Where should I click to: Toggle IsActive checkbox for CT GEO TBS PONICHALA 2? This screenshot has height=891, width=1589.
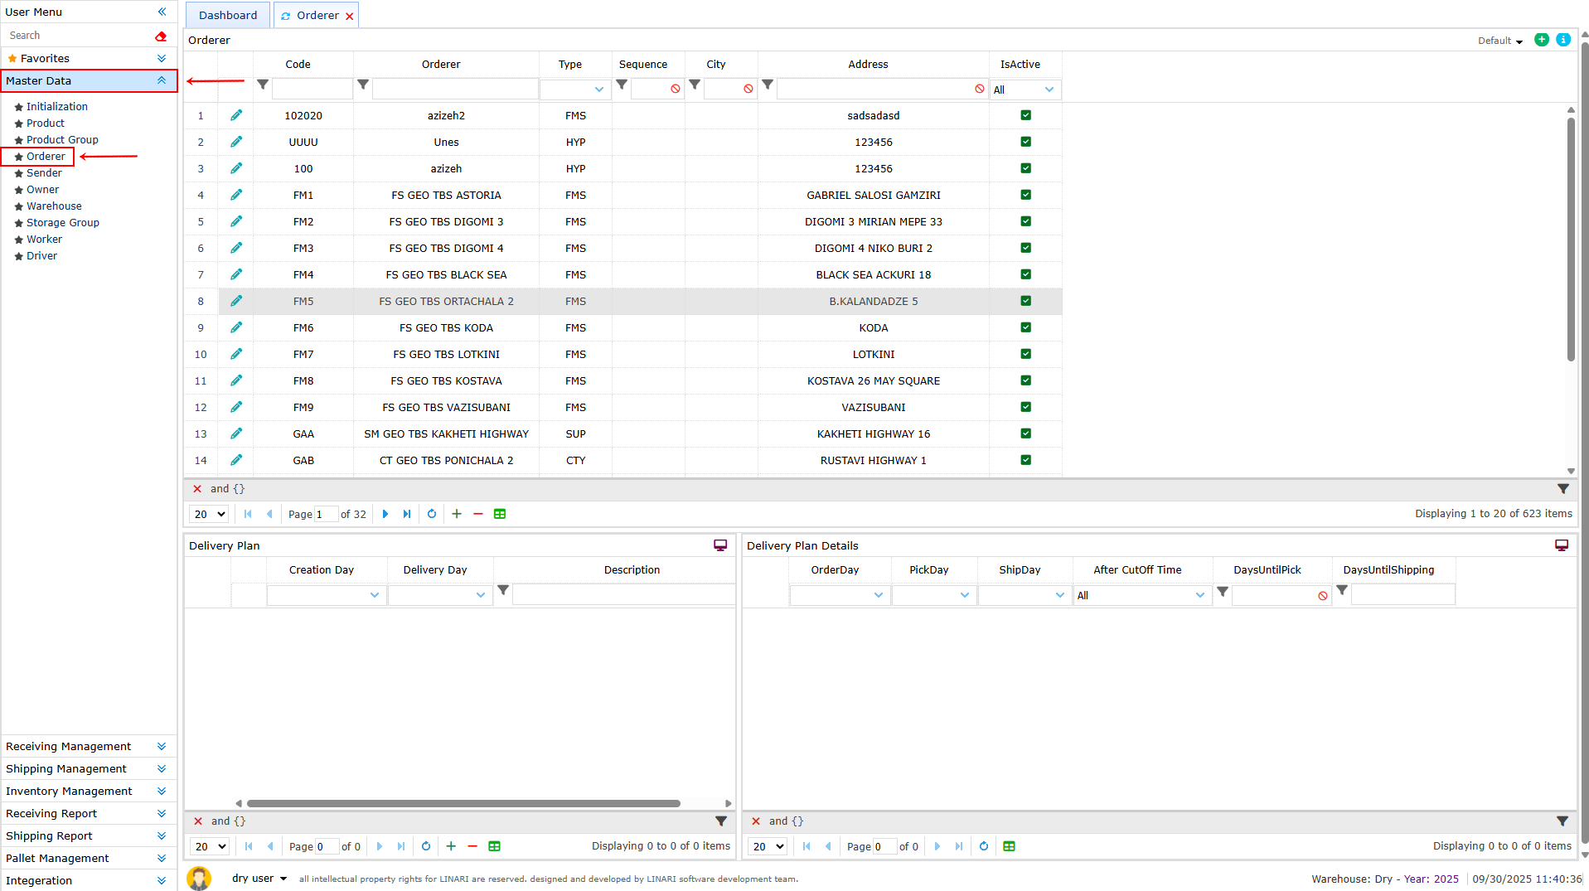pyautogui.click(x=1025, y=460)
